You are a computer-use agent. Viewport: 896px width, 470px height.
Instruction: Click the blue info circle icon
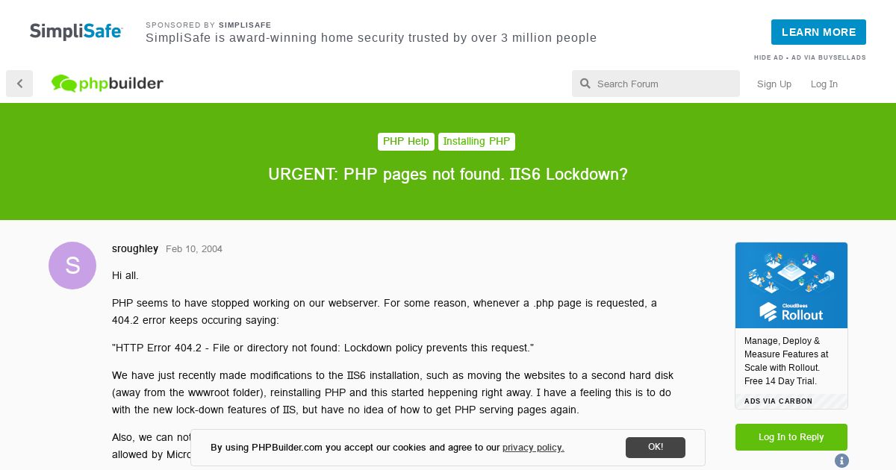click(x=841, y=460)
